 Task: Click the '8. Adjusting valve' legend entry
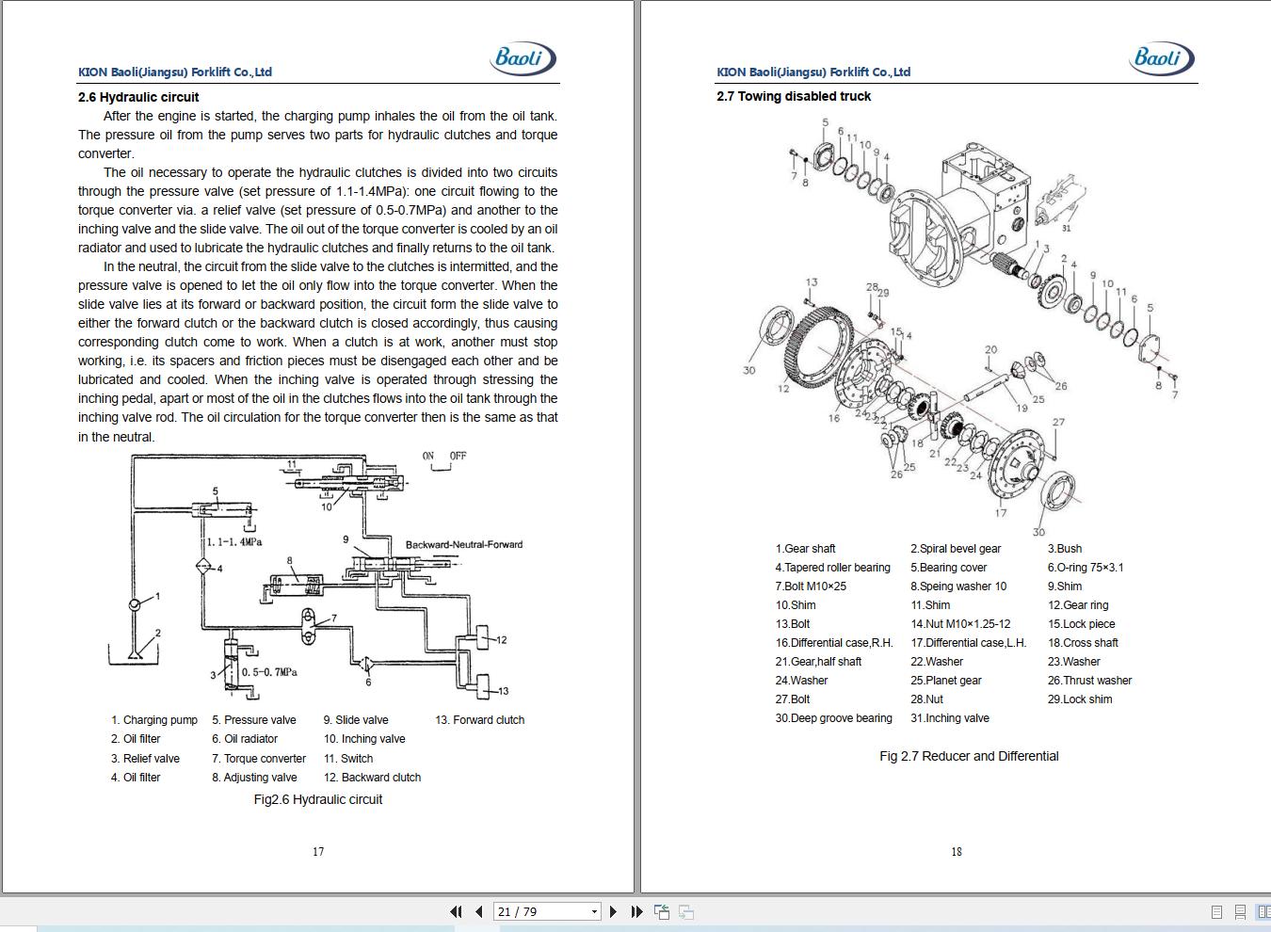tap(254, 778)
